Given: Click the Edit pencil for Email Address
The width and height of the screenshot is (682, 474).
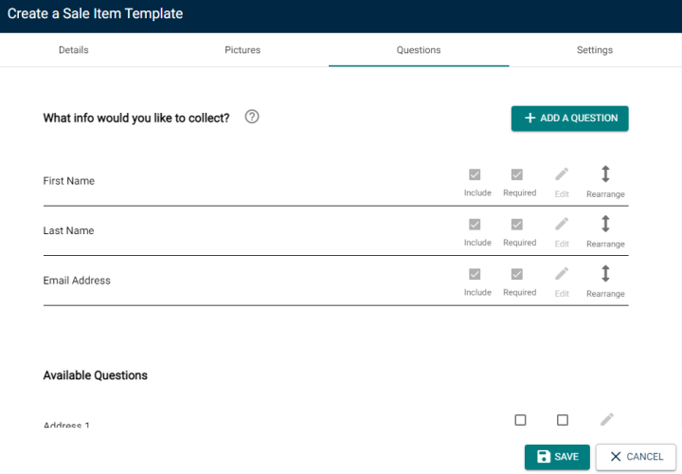Looking at the screenshot, I should pyautogui.click(x=562, y=274).
